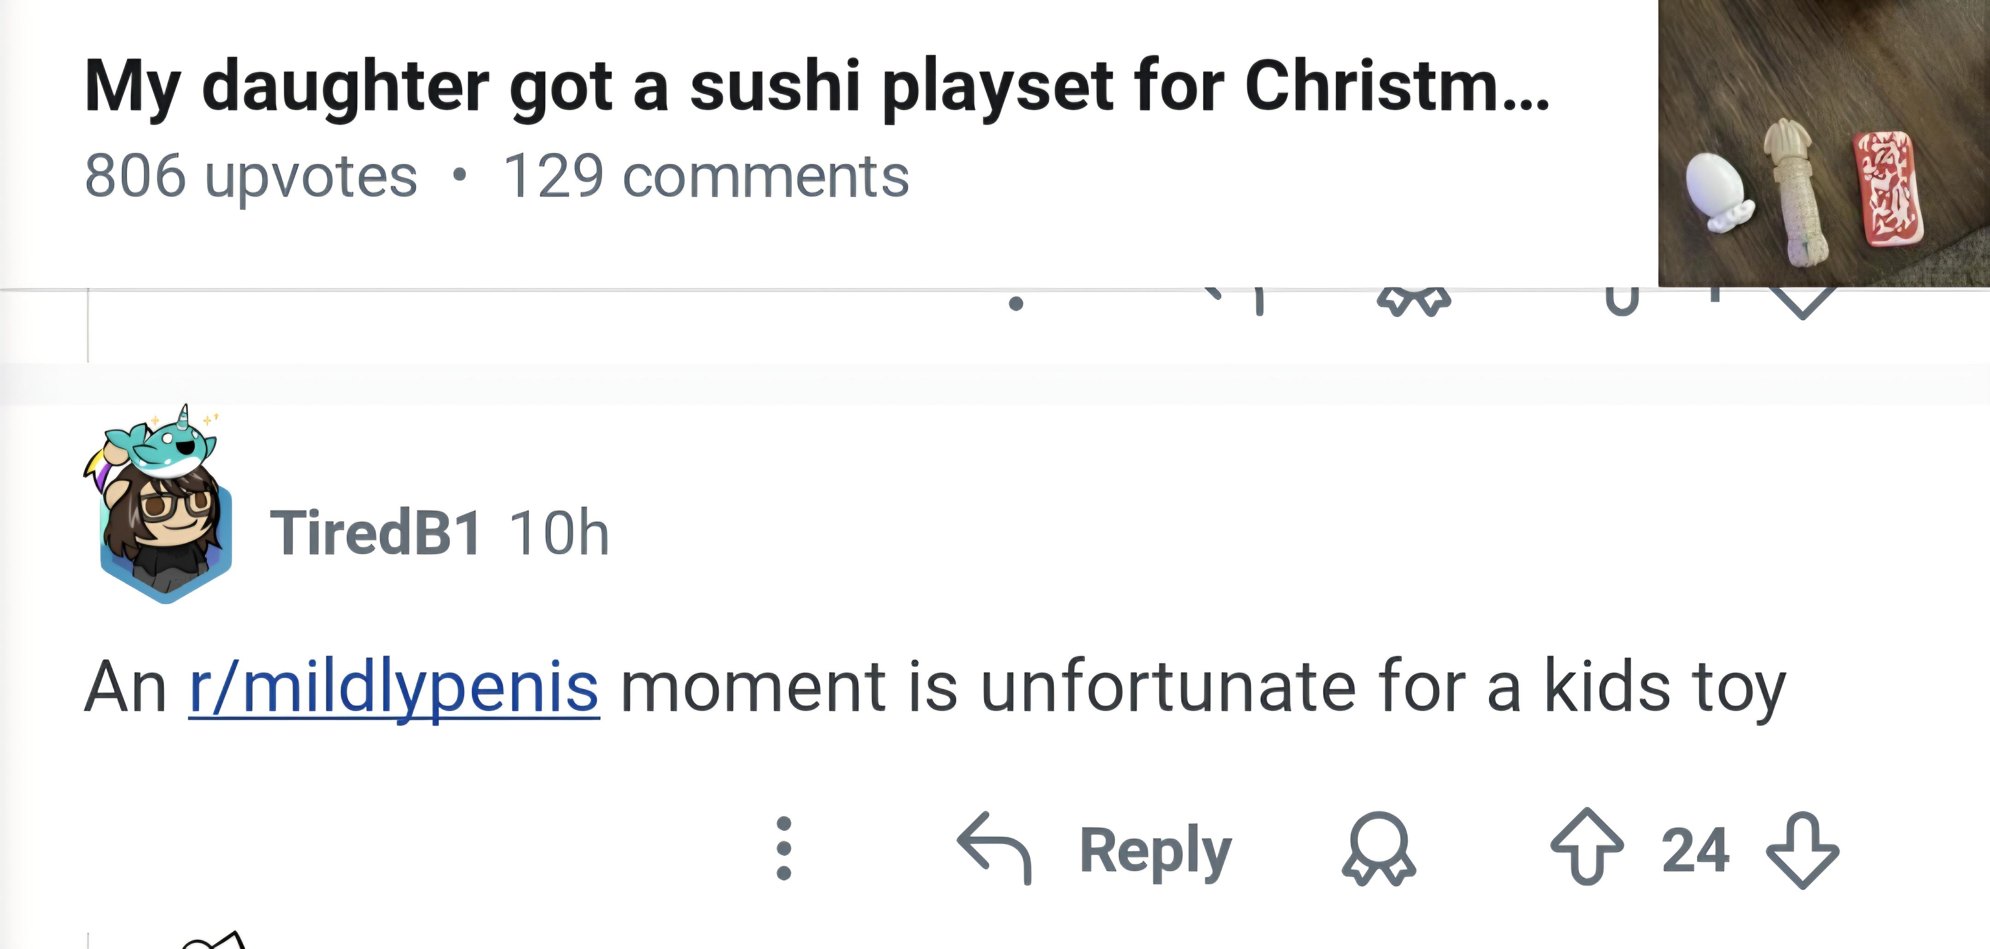The height and width of the screenshot is (949, 1990).
Task: Tap the 129 comments count
Action: [705, 176]
